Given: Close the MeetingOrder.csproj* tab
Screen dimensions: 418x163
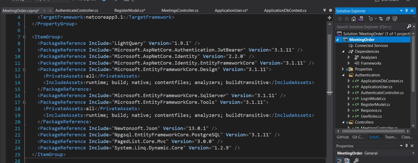Looking at the screenshot, I should [x=50, y=10].
